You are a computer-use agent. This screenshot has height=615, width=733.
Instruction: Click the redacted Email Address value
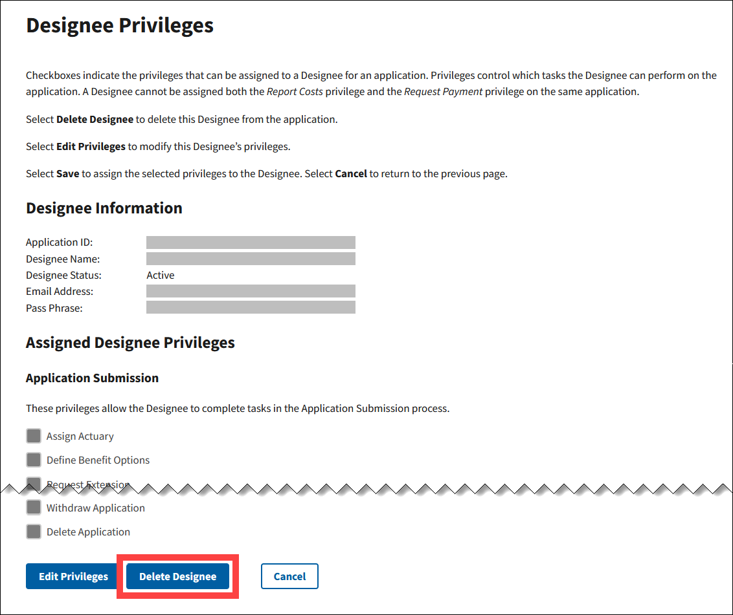(x=251, y=291)
